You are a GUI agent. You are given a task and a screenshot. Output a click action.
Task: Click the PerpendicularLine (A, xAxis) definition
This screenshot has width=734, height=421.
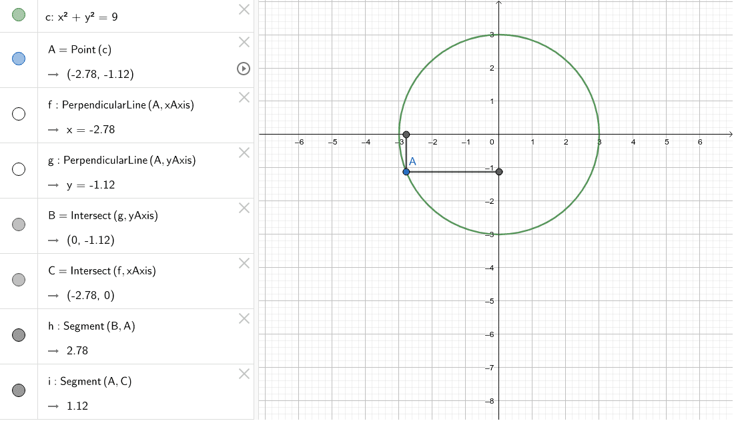pos(127,105)
